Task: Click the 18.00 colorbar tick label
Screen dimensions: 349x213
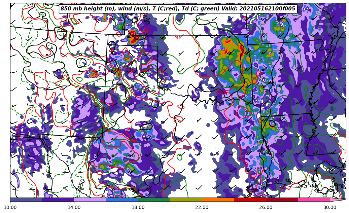Action: pos(138,207)
